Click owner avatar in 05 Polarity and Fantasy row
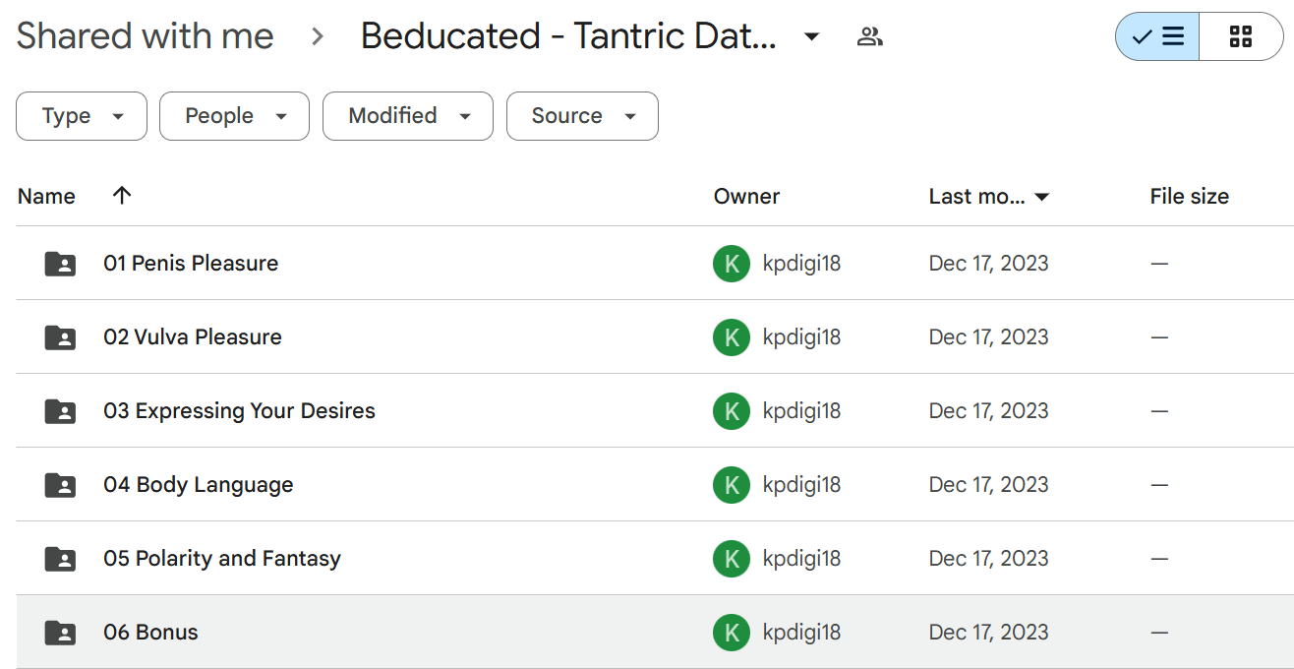This screenshot has height=669, width=1294. click(732, 559)
